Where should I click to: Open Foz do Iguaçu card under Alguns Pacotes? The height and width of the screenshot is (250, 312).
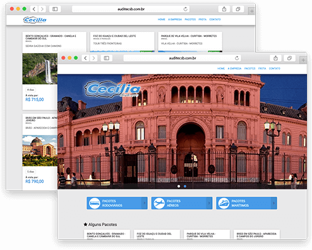click(x=157, y=234)
